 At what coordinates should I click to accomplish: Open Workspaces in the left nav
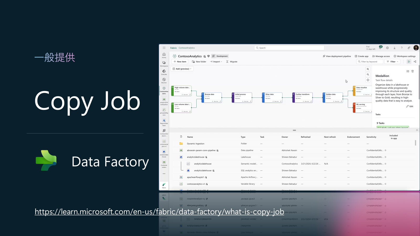coord(164,64)
